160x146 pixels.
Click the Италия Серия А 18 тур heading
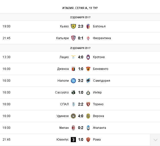80,8
